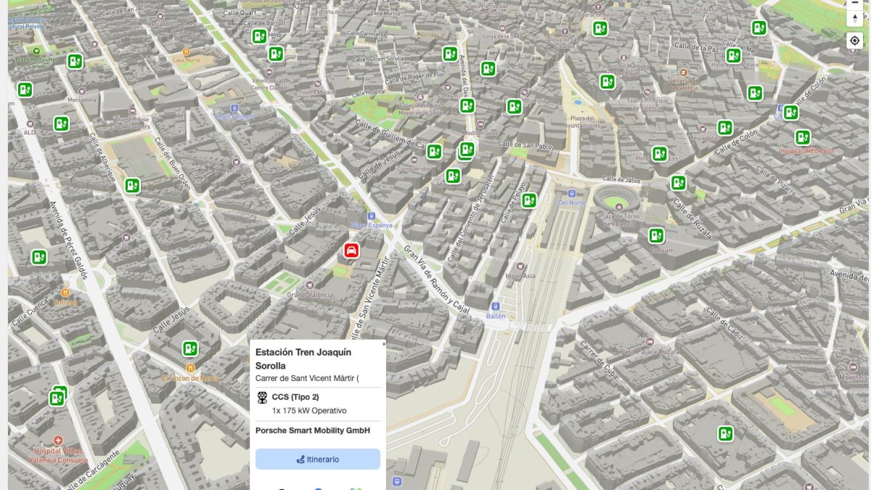The height and width of the screenshot is (490, 871).
Task: Click Hospital Vithas Valencia Consuelo marker
Action: 58,441
